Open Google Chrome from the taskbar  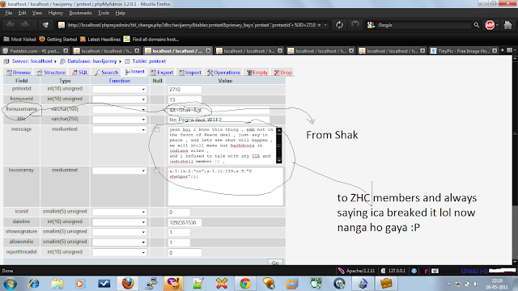coord(245,284)
